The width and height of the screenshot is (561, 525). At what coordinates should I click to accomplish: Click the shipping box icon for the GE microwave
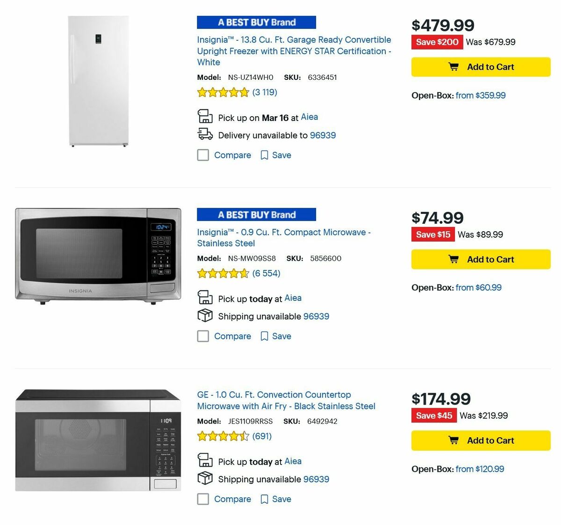click(x=204, y=478)
